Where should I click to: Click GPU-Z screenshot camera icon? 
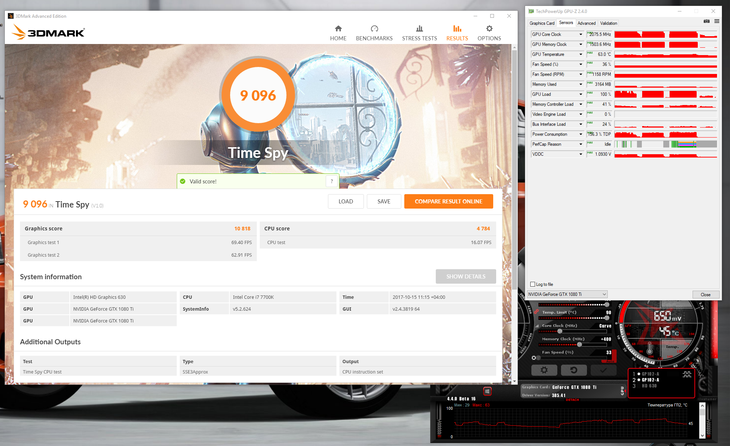pyautogui.click(x=707, y=21)
